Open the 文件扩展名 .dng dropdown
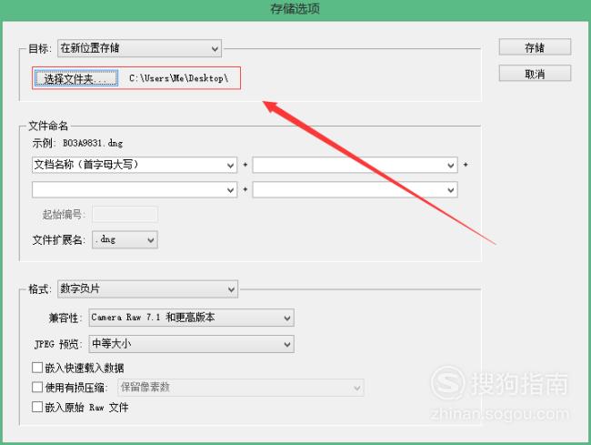Screen dimensions: 591x445 point(125,239)
